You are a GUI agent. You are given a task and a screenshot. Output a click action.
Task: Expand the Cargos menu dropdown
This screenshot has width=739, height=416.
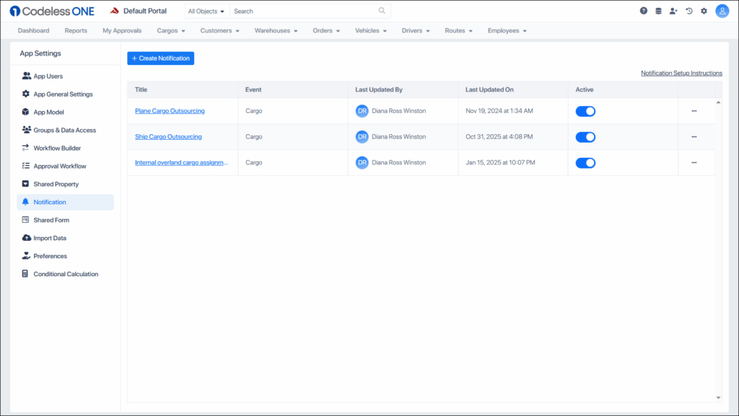click(171, 30)
